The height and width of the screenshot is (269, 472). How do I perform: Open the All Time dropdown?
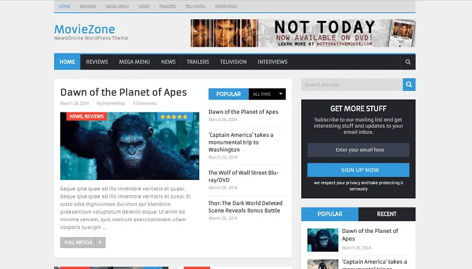tap(267, 94)
